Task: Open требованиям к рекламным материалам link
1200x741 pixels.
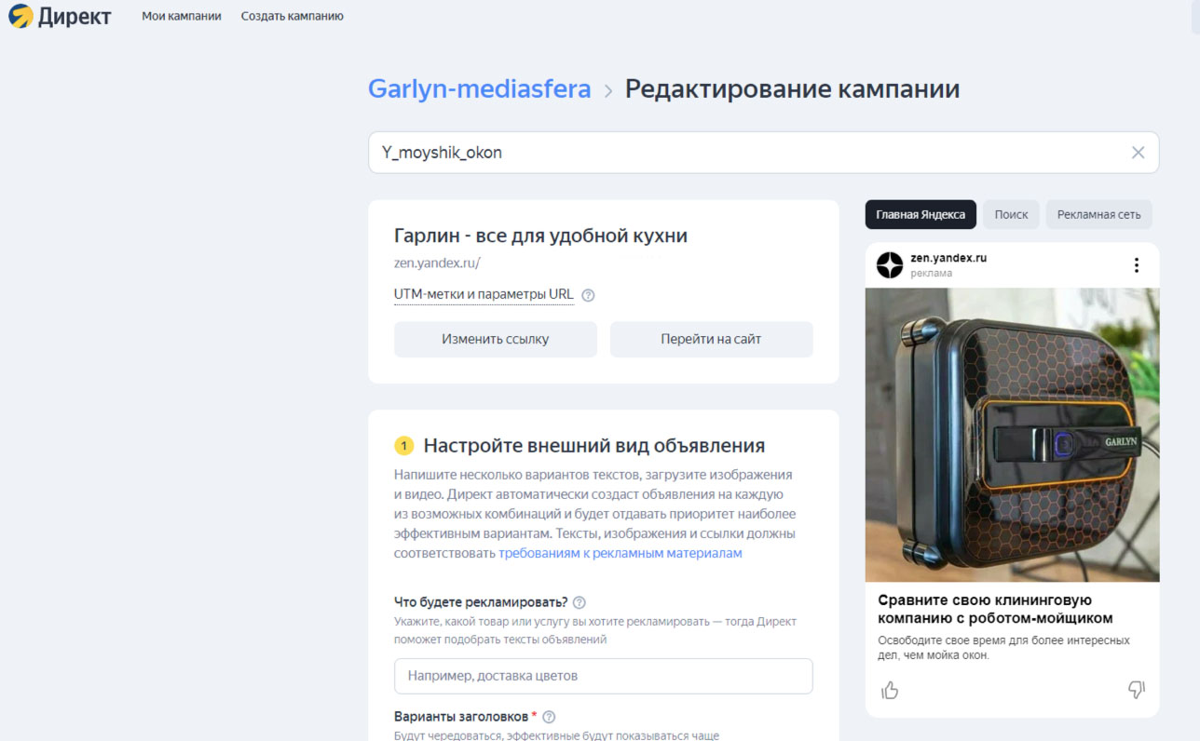Action: [x=620, y=553]
